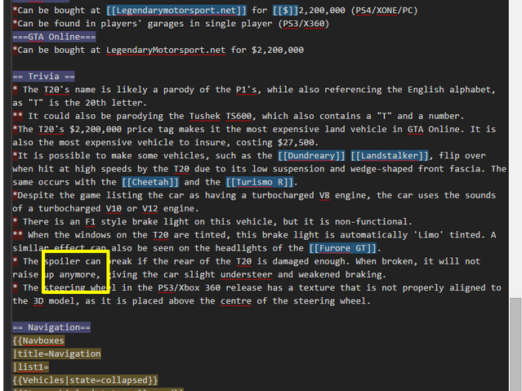Click the == Trivia == heading line
The height and width of the screenshot is (391, 522).
pos(43,76)
